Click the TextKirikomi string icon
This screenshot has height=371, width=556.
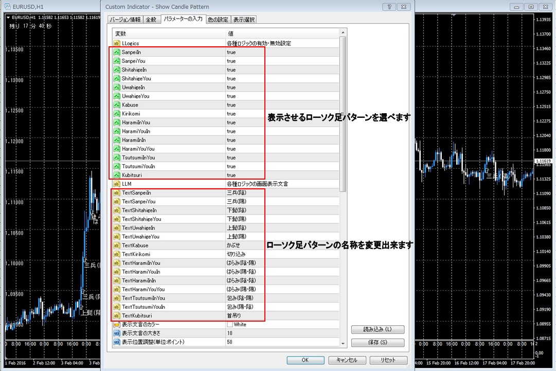point(117,254)
